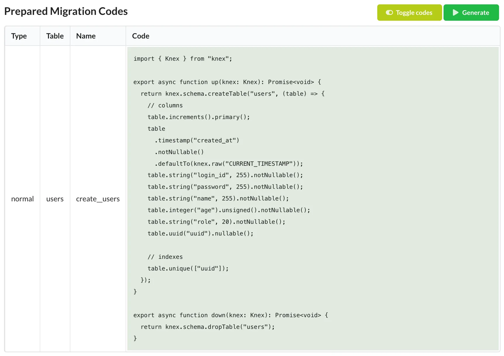Select the create_users migration name
Image resolution: width=504 pixels, height=356 pixels.
[98, 199]
